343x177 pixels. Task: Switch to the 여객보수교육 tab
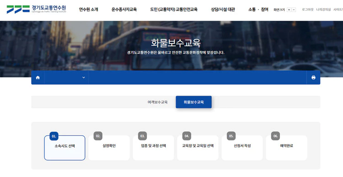(x=157, y=102)
